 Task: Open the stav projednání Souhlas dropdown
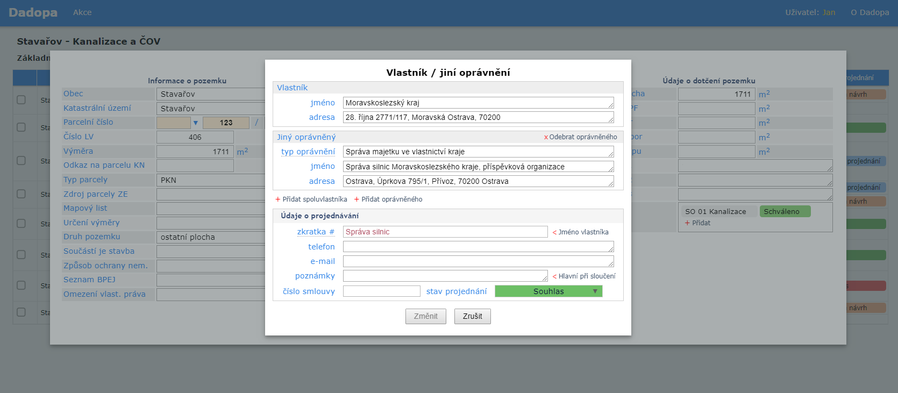click(x=595, y=291)
